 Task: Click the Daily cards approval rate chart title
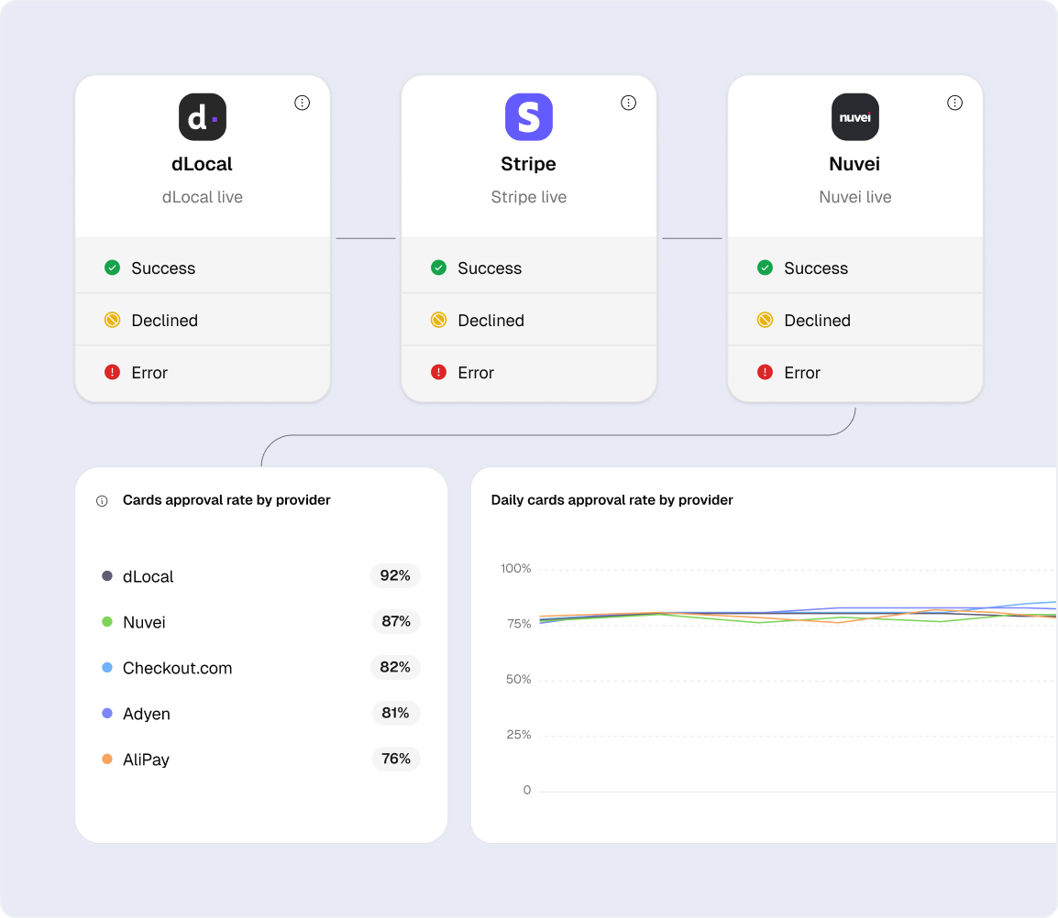(x=612, y=500)
